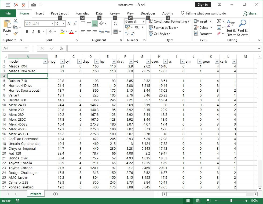Open the font name dropdown

pos(52,24)
